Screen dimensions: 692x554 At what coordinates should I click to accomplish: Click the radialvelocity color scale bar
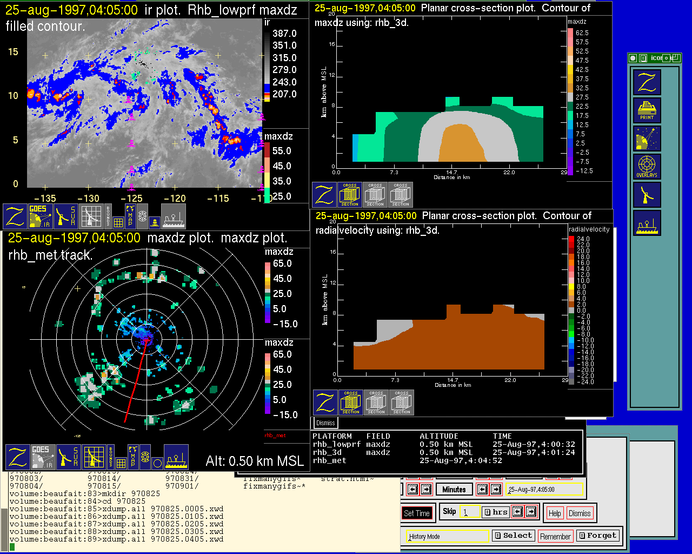(571, 310)
